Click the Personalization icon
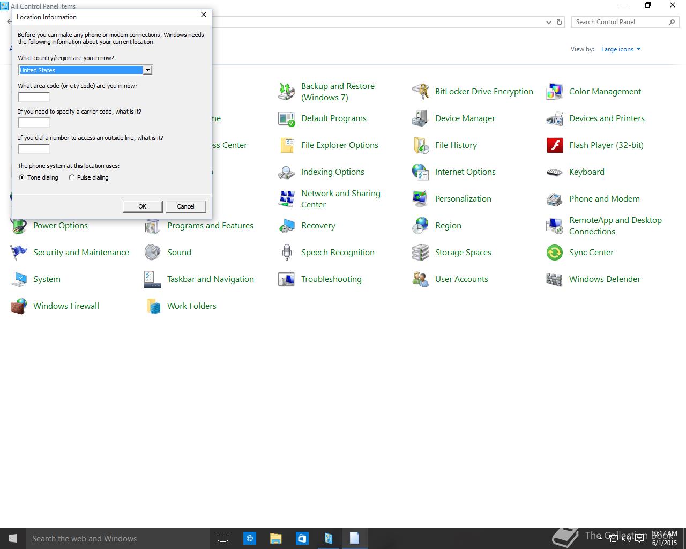 [421, 199]
